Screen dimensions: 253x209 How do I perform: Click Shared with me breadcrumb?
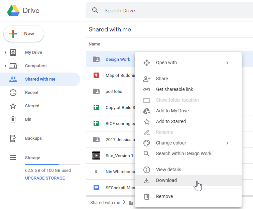(x=105, y=202)
